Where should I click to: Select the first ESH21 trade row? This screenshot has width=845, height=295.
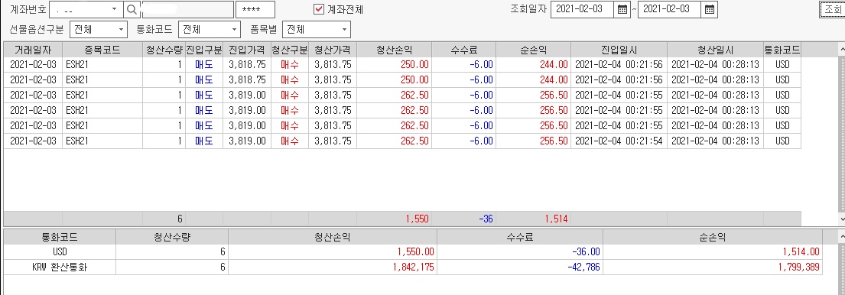[x=402, y=65]
